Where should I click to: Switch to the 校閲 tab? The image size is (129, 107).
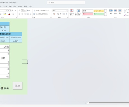(x=10, y=6)
